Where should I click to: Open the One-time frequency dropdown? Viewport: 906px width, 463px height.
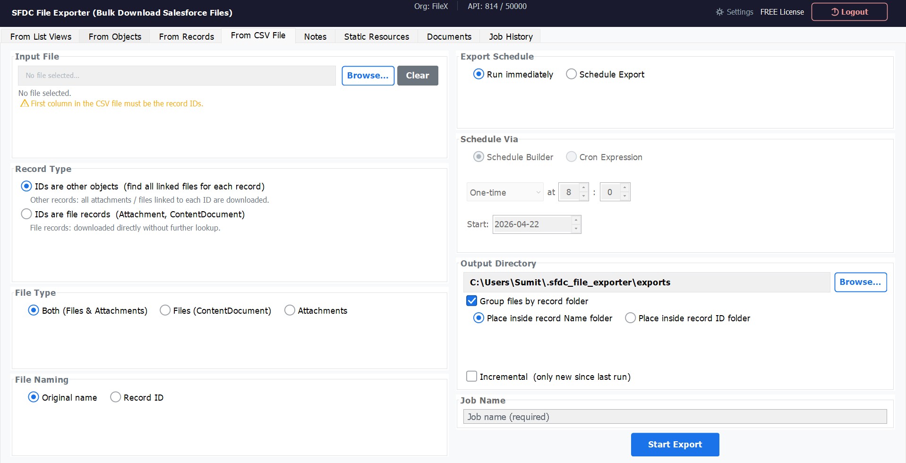(504, 192)
